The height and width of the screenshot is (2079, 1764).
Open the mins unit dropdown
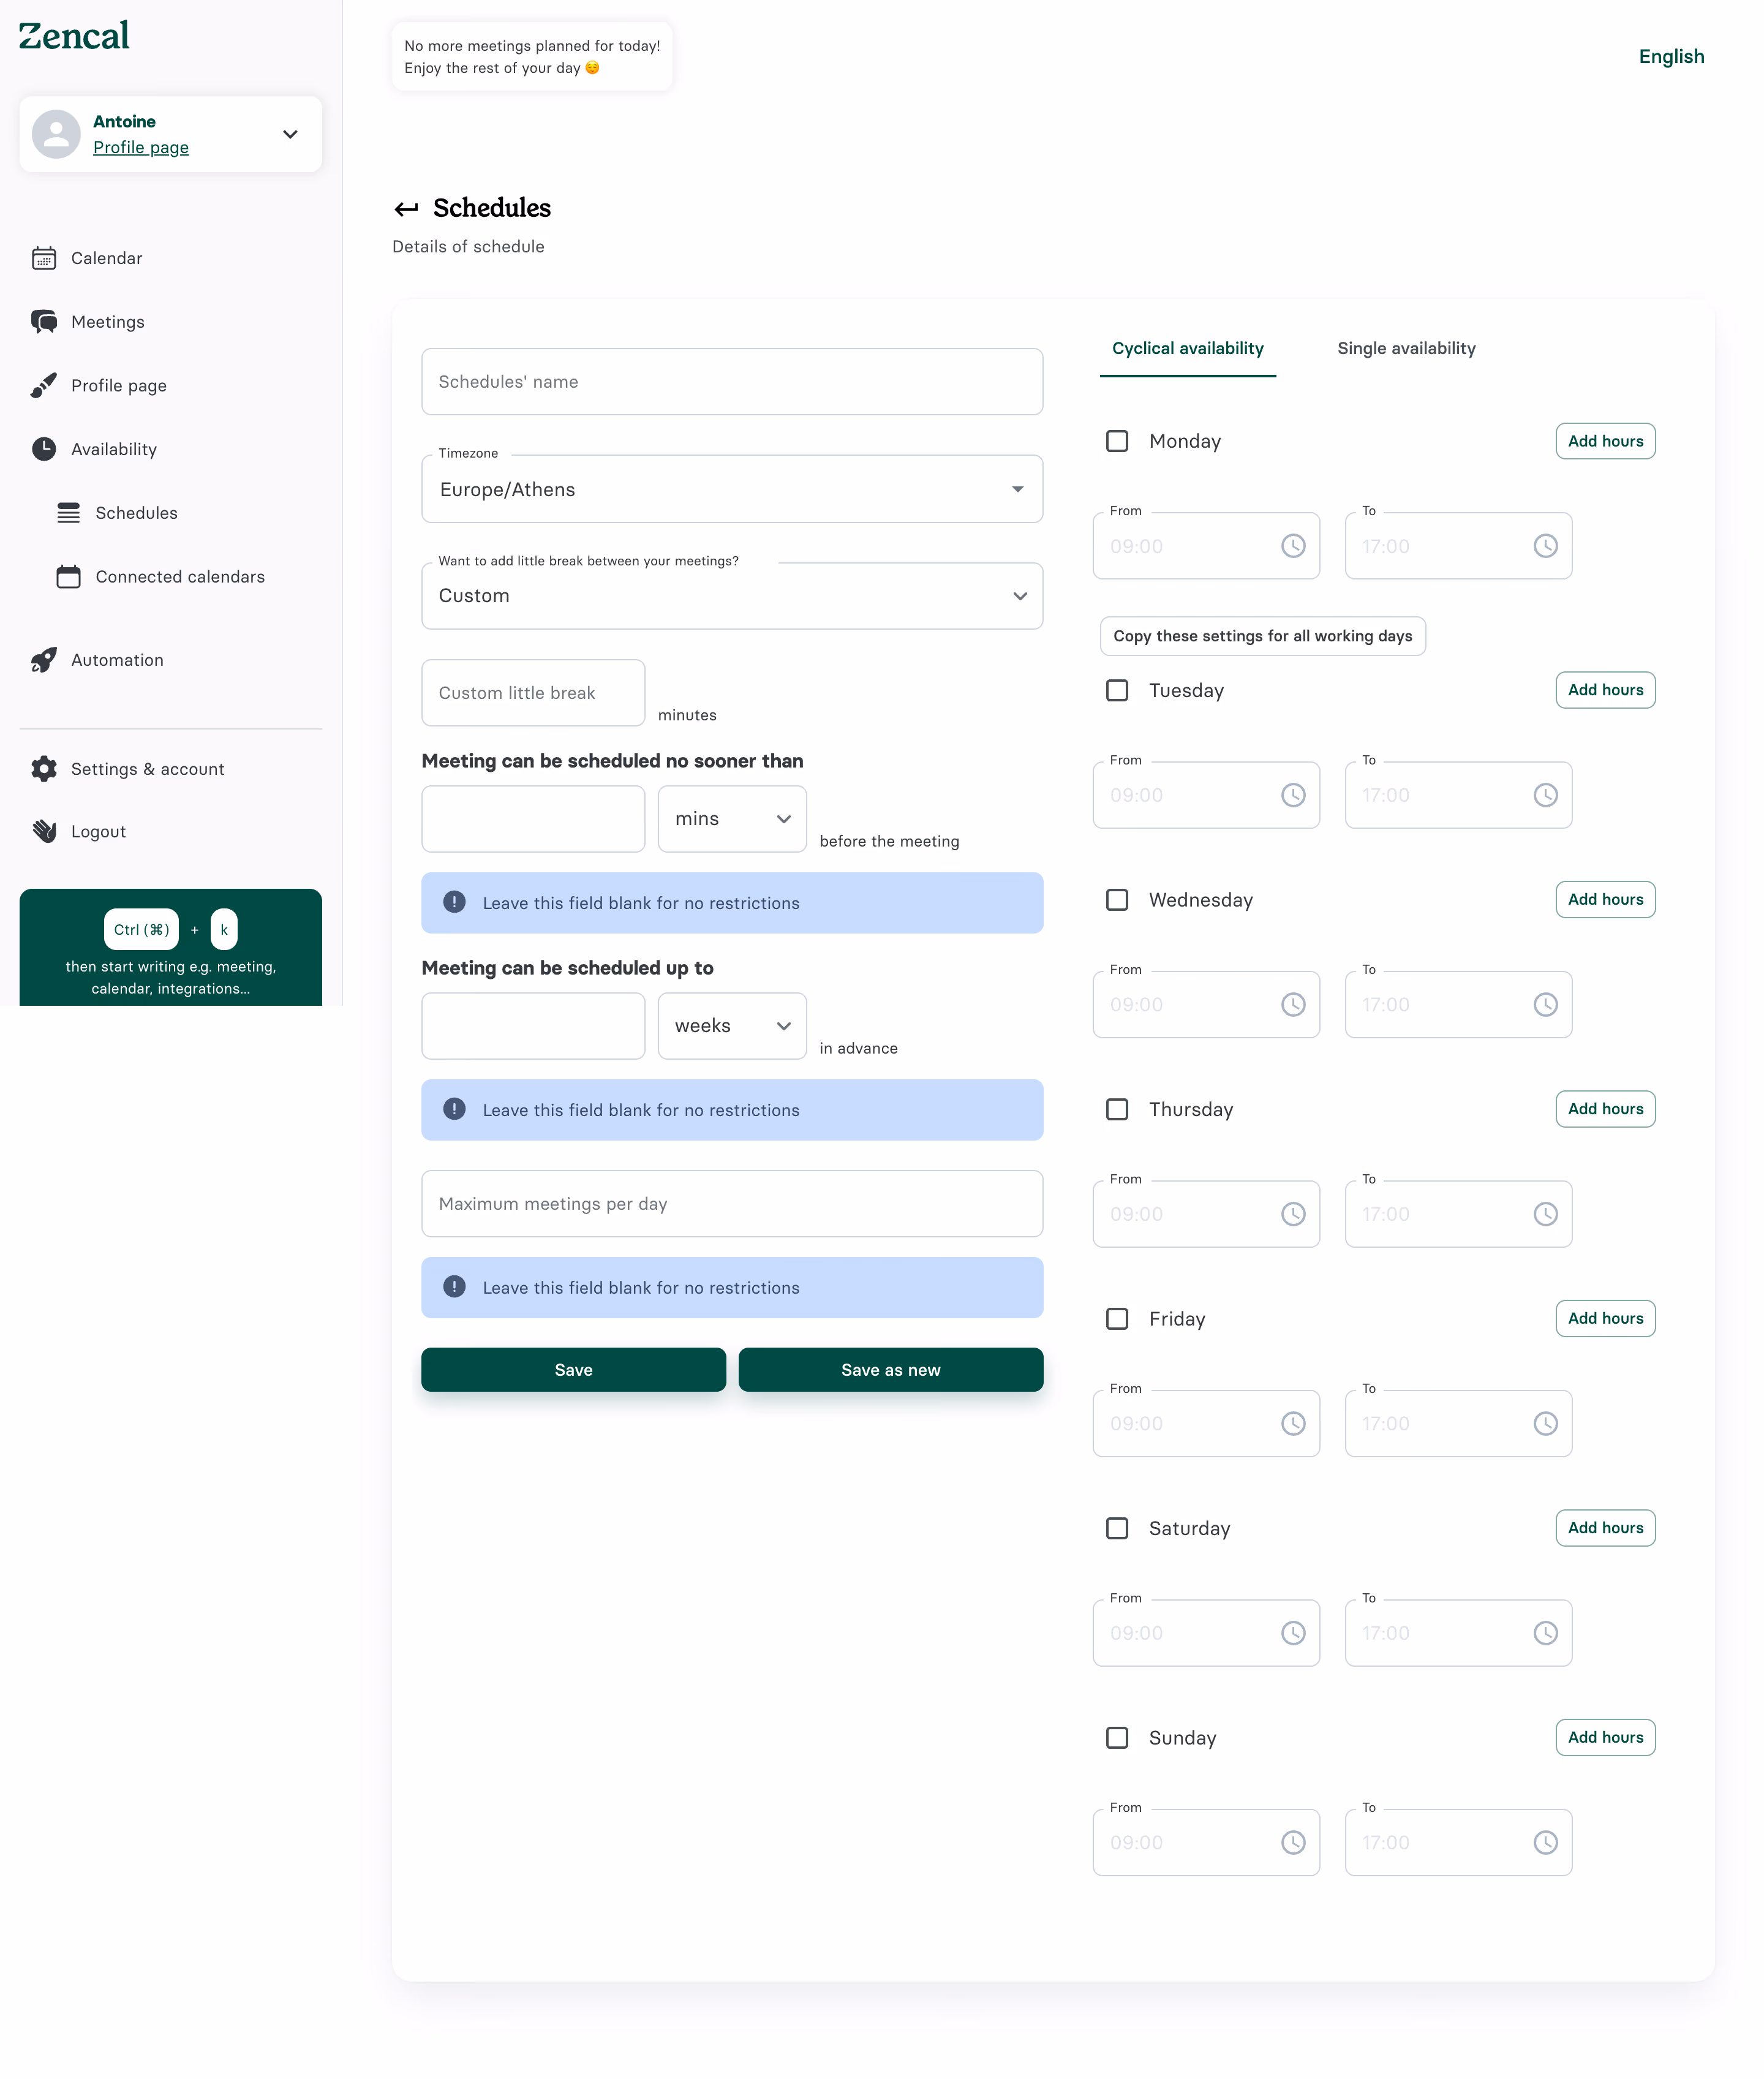(732, 819)
